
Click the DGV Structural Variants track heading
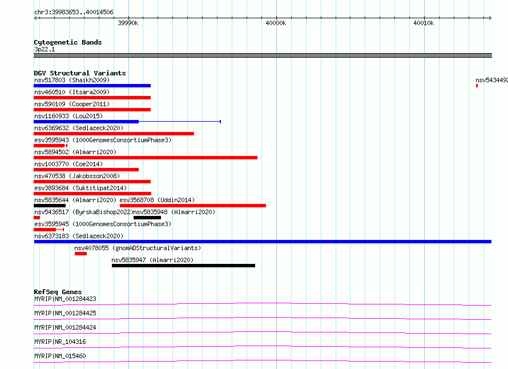(80, 73)
